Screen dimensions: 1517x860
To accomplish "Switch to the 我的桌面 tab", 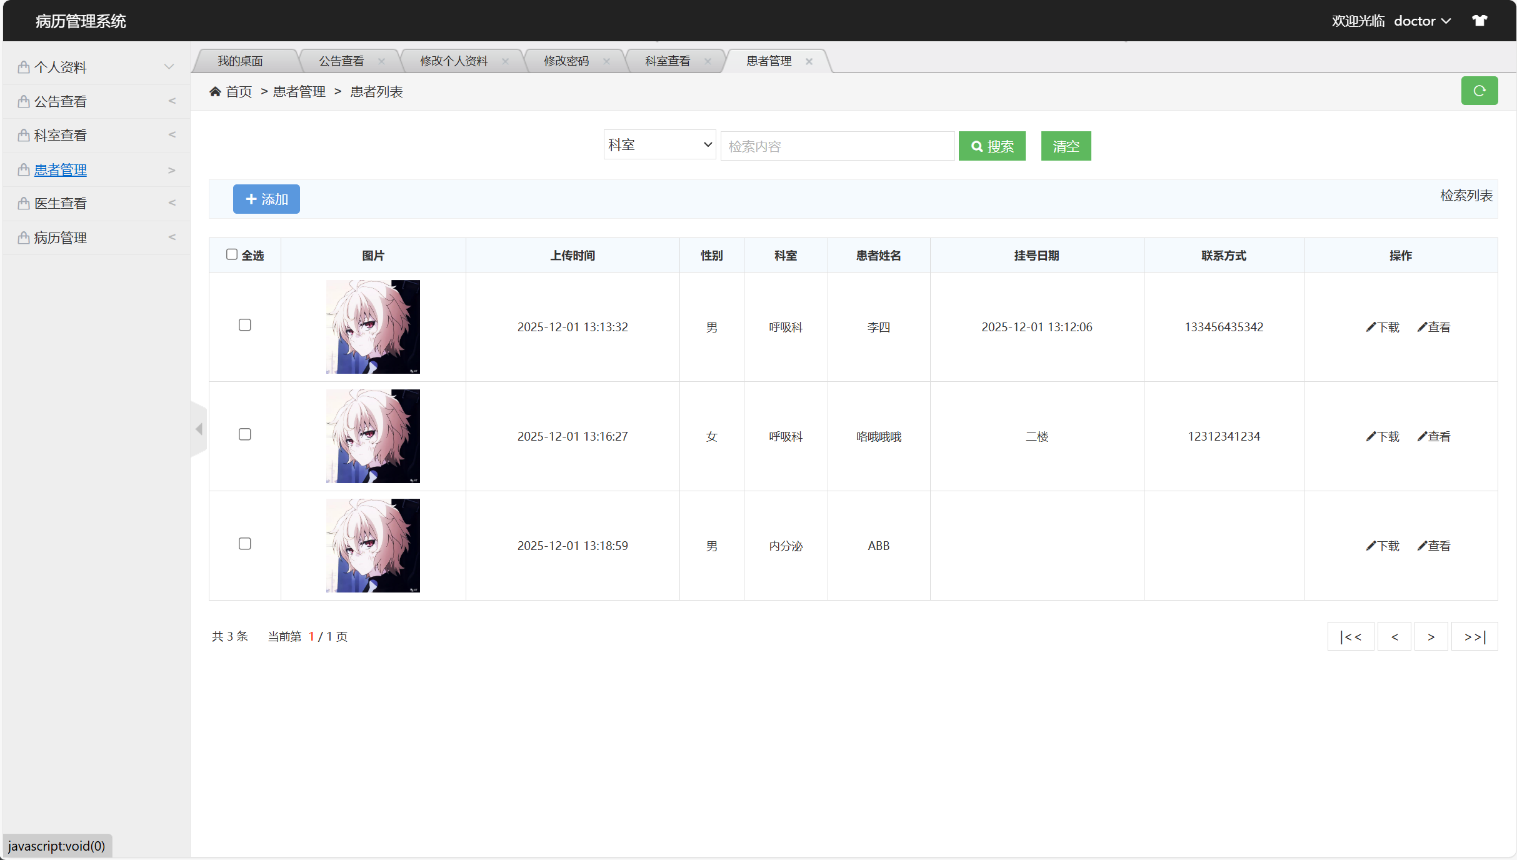I will click(241, 61).
